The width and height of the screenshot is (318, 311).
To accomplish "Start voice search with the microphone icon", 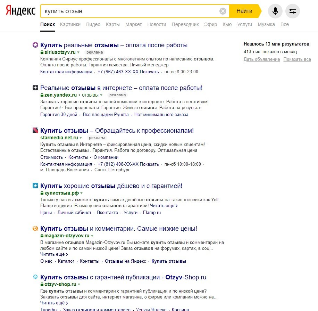I will click(x=275, y=11).
